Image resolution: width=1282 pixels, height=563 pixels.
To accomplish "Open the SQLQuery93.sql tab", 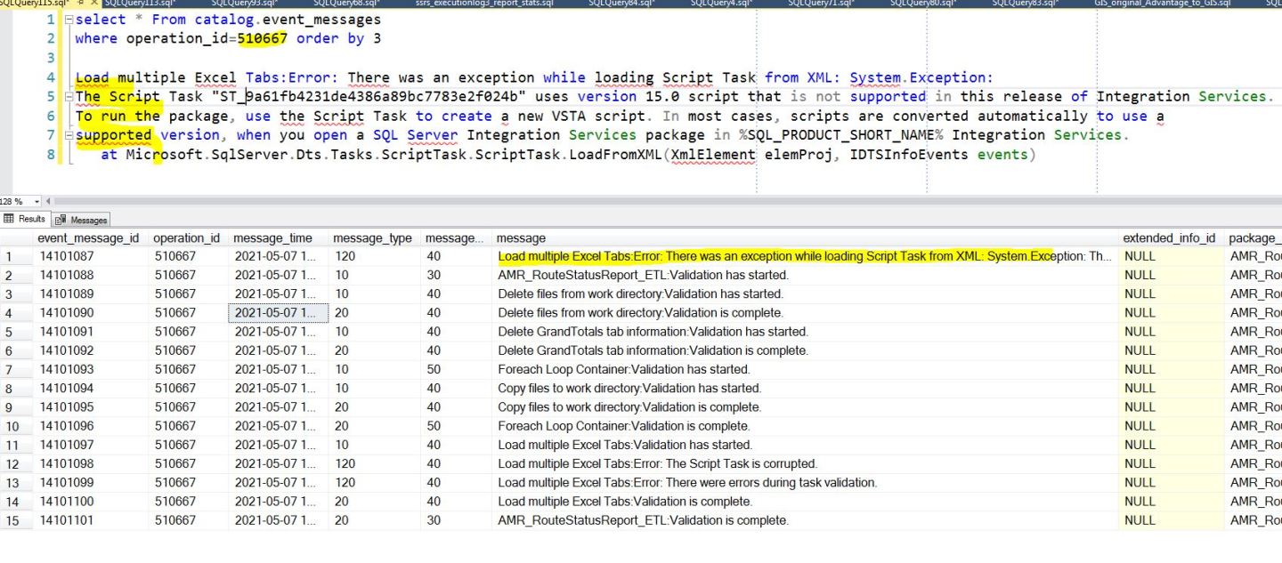I will coord(244,4).
